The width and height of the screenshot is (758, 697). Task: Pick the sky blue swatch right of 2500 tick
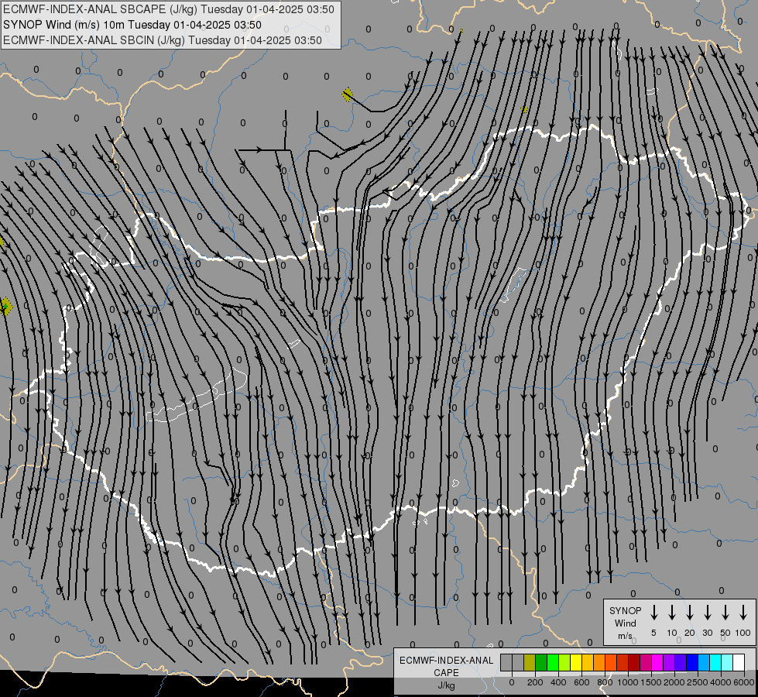[x=703, y=662]
